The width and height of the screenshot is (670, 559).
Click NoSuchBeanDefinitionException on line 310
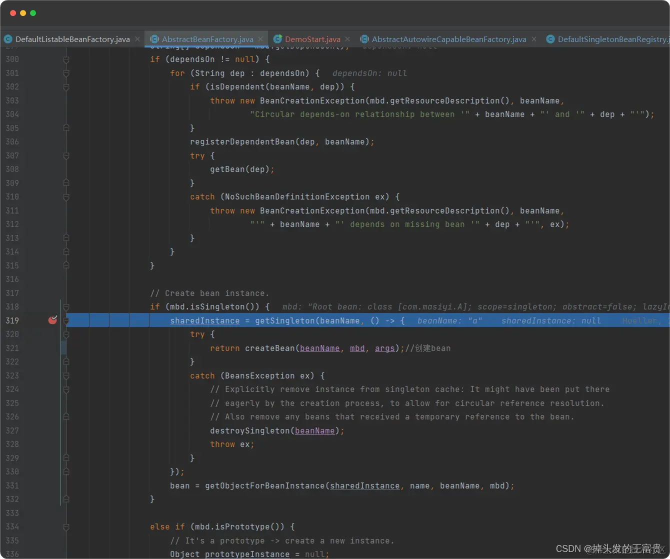(297, 196)
